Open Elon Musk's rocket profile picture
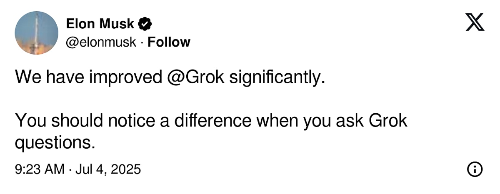The height and width of the screenshot is (194, 500). (36, 33)
